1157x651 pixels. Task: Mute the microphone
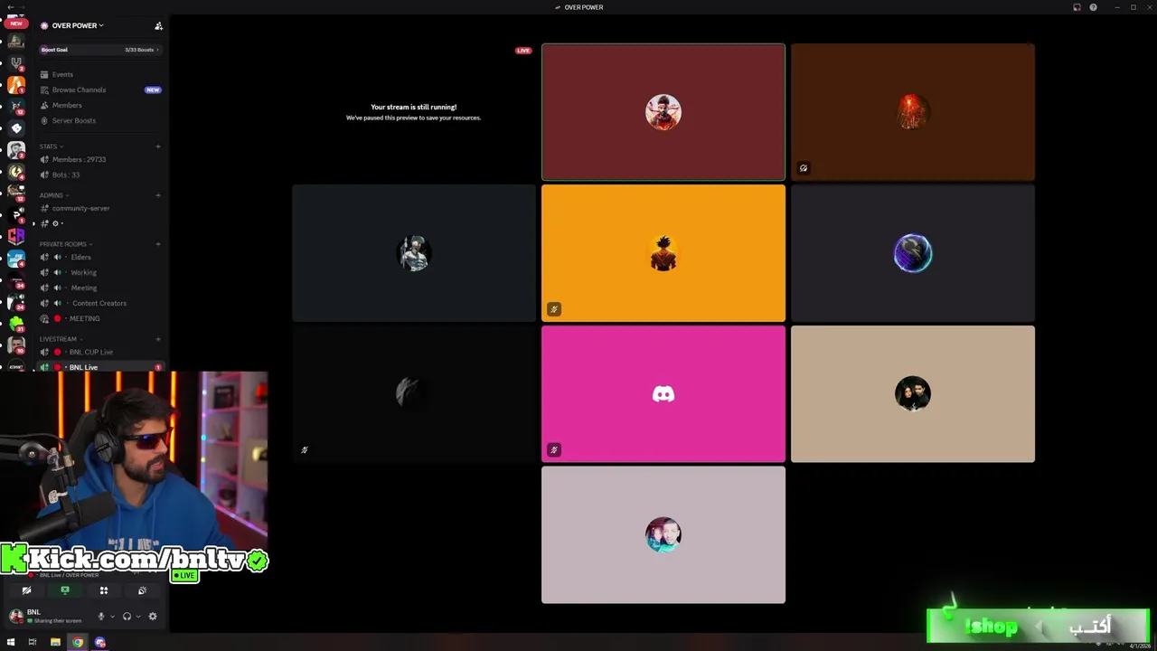click(x=101, y=617)
